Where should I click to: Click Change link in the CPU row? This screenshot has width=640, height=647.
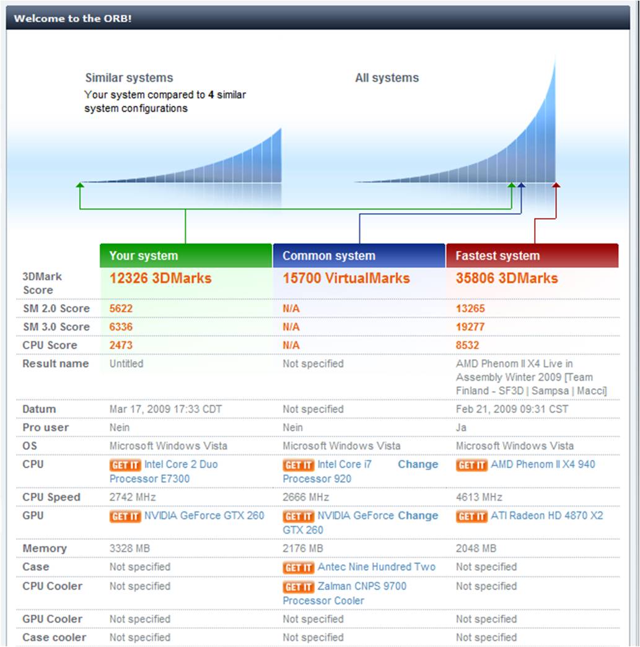pyautogui.click(x=418, y=464)
